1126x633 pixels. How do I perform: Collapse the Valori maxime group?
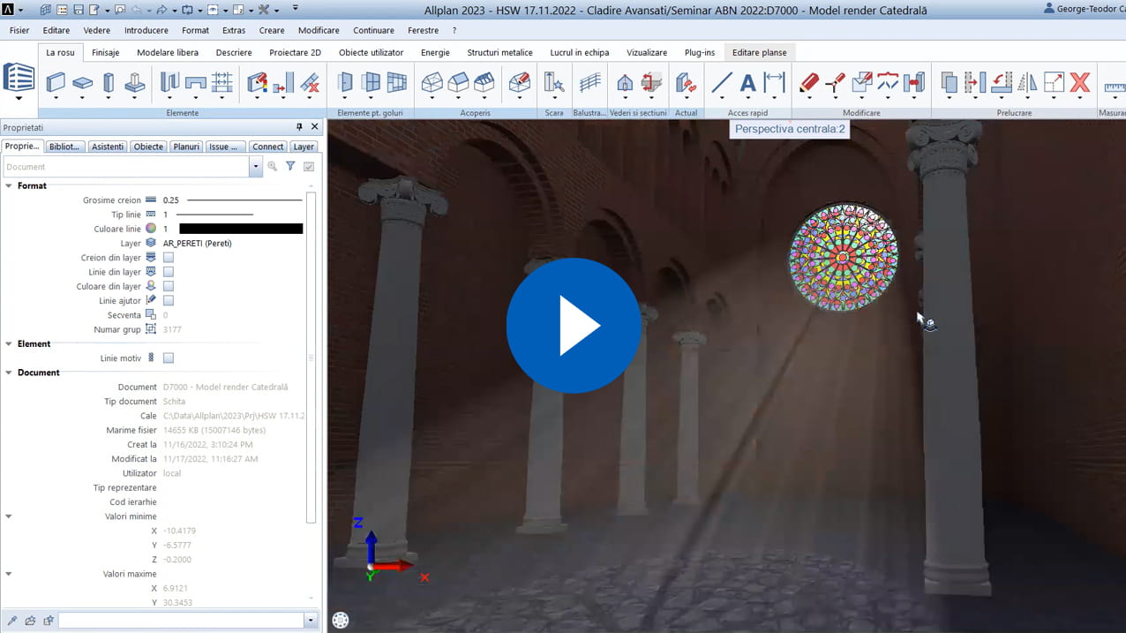[x=9, y=574]
